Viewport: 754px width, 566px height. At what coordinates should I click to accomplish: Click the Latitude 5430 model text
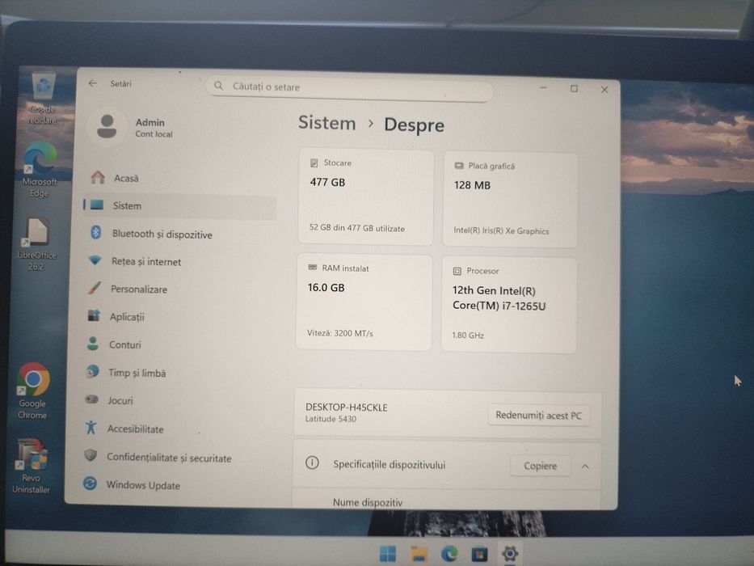[331, 419]
